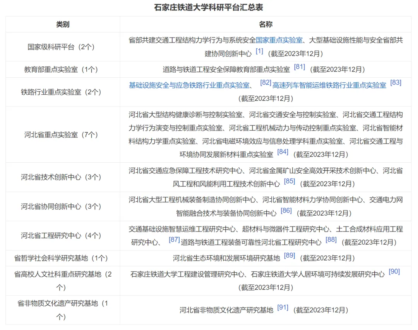Select text 道路与铁道工程安全保障教育部重点实验室

click(x=226, y=70)
